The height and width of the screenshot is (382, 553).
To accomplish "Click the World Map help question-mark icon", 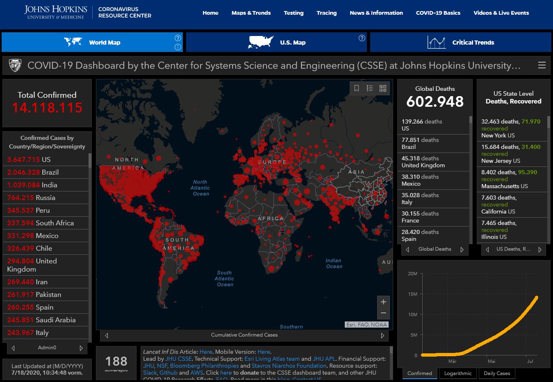I will [178, 38].
